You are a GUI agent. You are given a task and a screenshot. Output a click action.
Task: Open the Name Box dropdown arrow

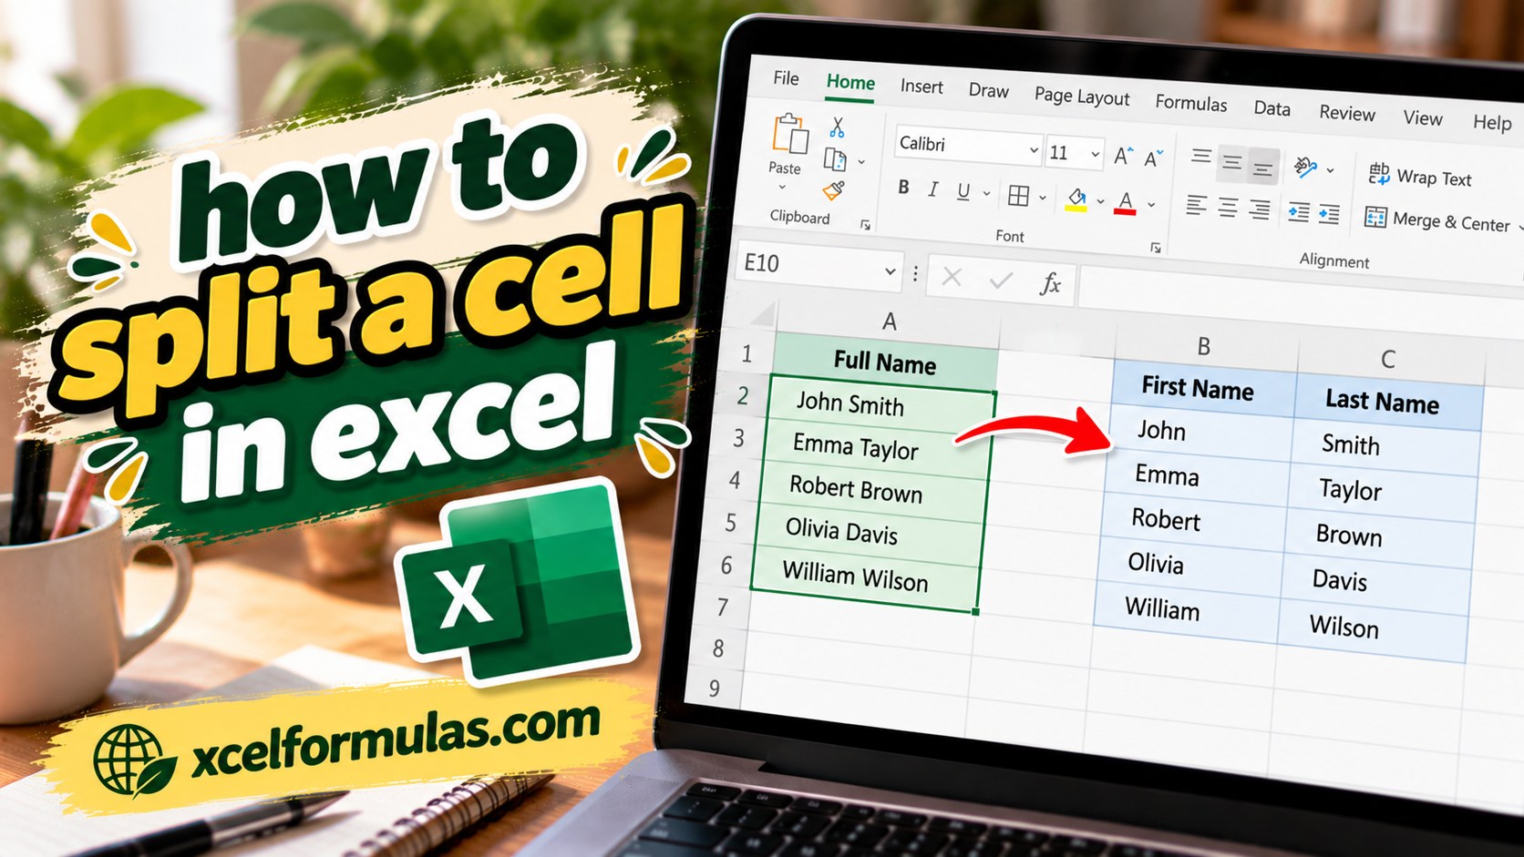click(x=890, y=271)
